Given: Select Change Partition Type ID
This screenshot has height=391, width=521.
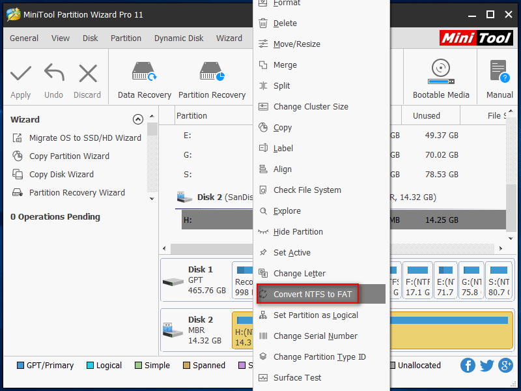Looking at the screenshot, I should click(321, 356).
